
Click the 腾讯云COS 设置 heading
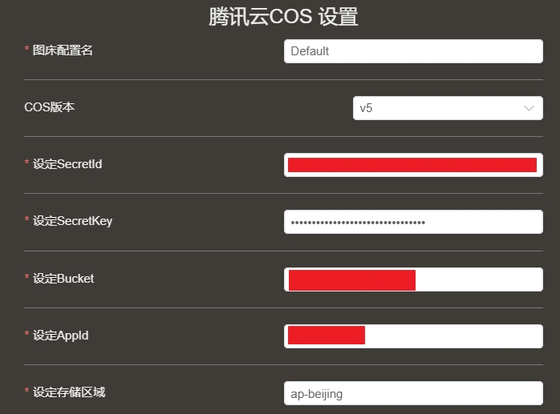(282, 17)
